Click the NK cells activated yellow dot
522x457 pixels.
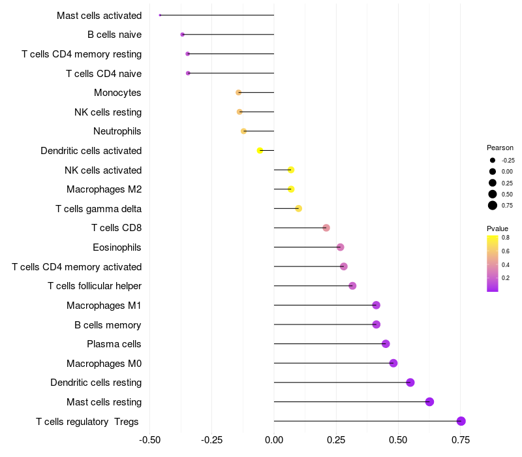[291, 170]
